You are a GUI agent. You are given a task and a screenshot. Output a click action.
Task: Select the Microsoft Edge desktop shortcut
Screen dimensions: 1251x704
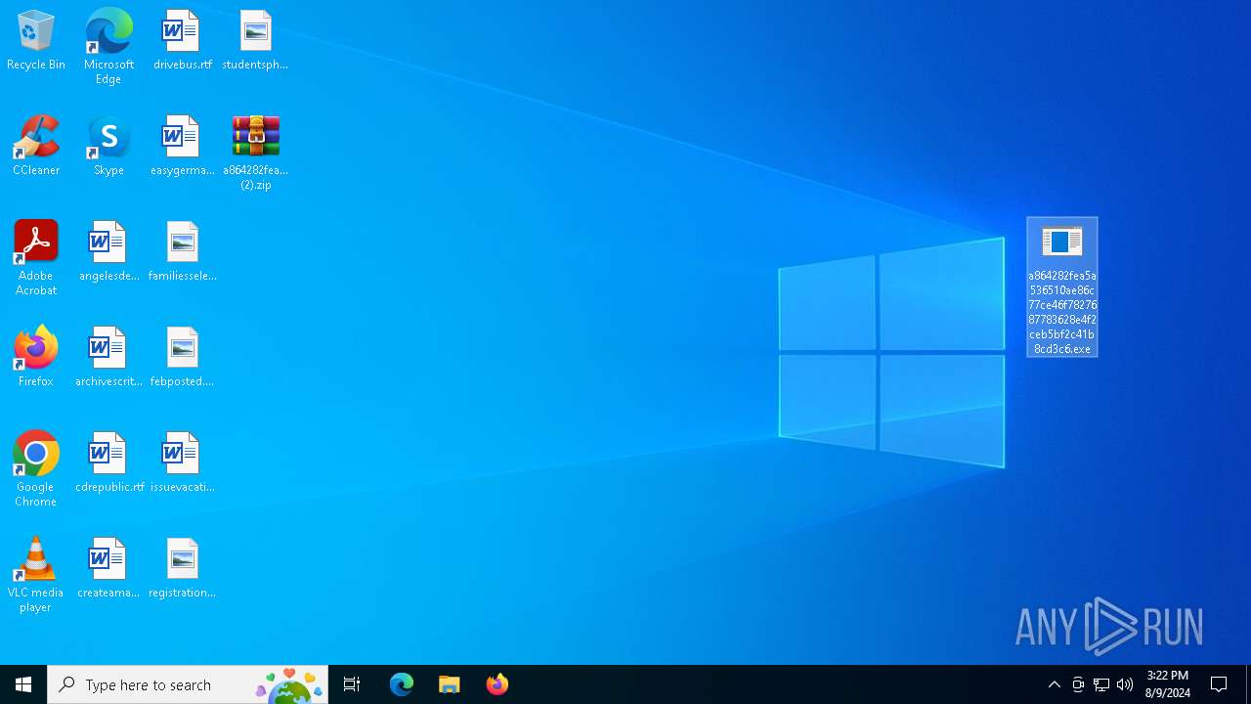click(x=108, y=47)
